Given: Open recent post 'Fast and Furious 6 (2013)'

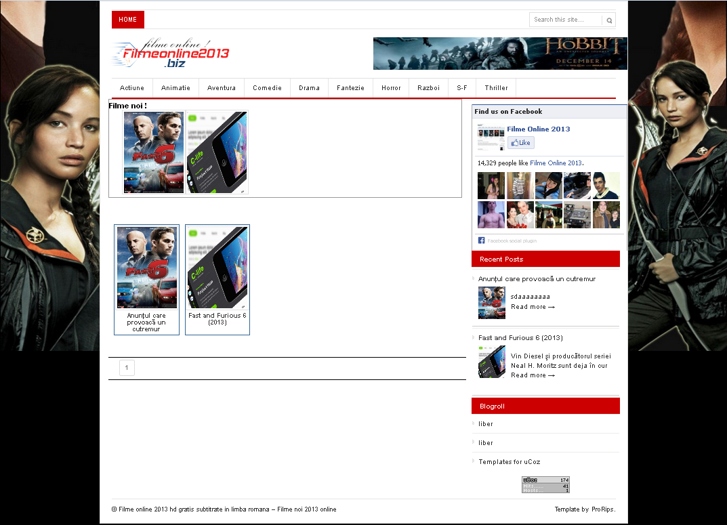Looking at the screenshot, I should [520, 338].
